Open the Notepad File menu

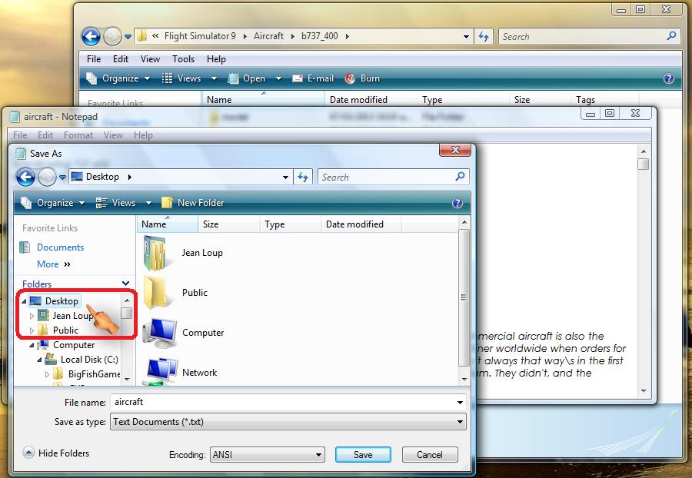20,135
